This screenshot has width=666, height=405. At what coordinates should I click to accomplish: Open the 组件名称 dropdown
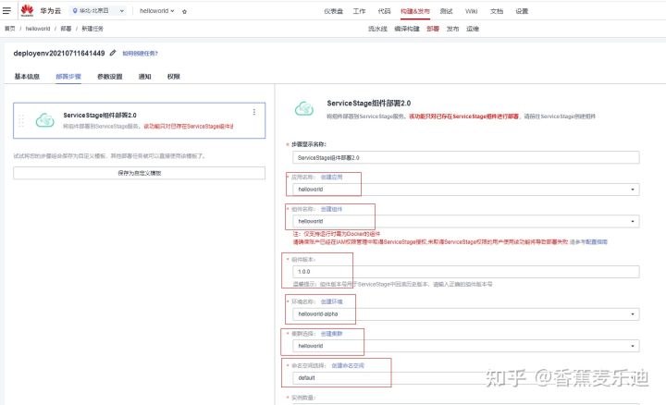pos(466,221)
